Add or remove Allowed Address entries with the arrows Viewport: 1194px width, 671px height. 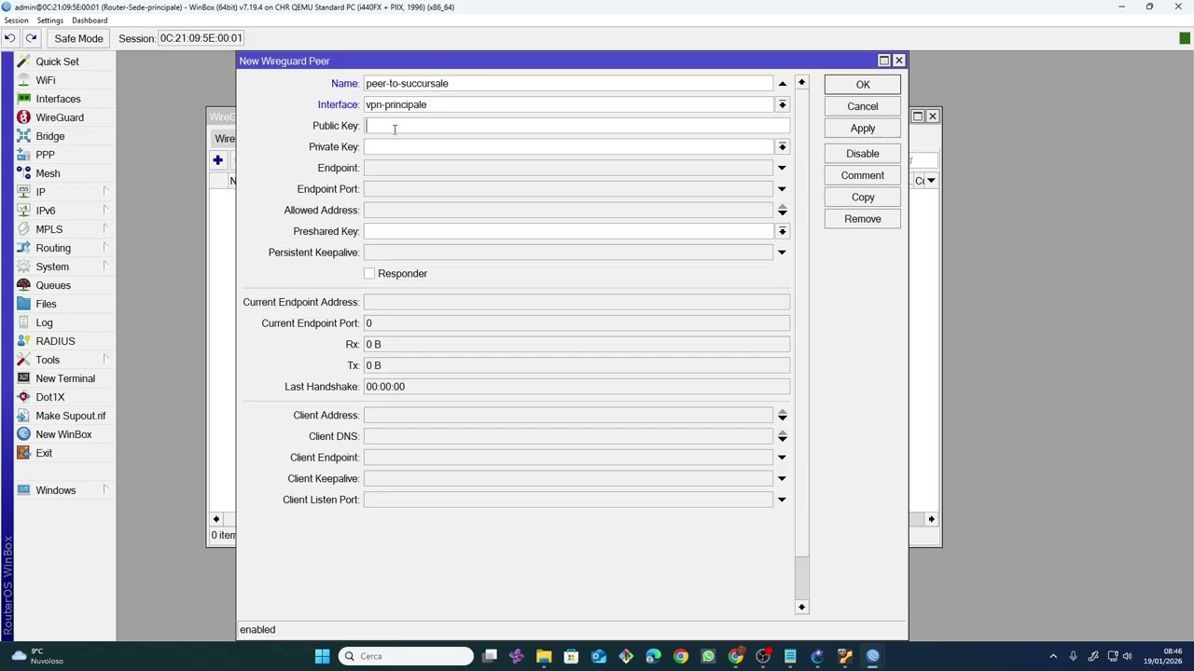tap(782, 210)
